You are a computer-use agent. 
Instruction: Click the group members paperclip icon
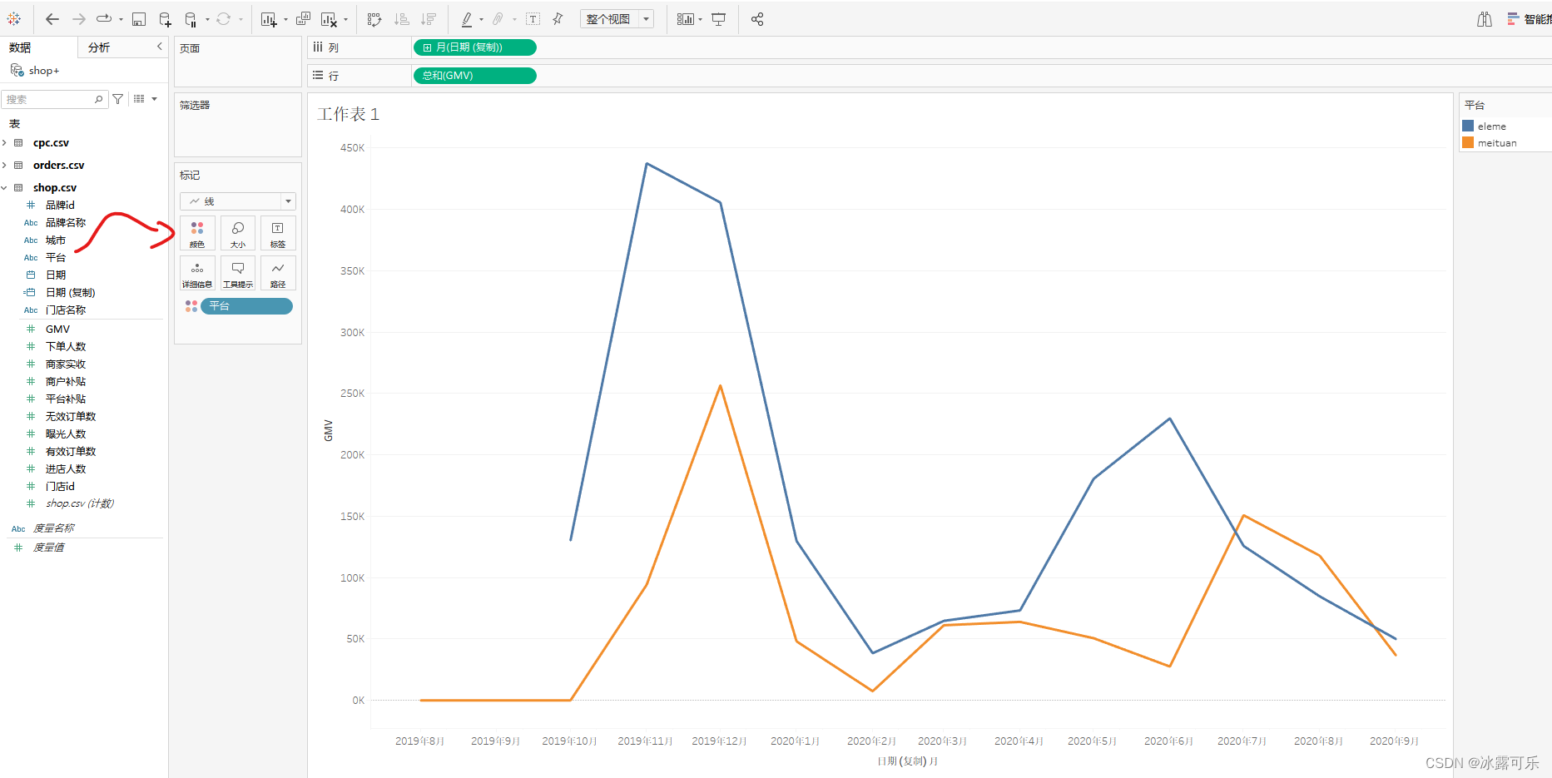coord(498,19)
